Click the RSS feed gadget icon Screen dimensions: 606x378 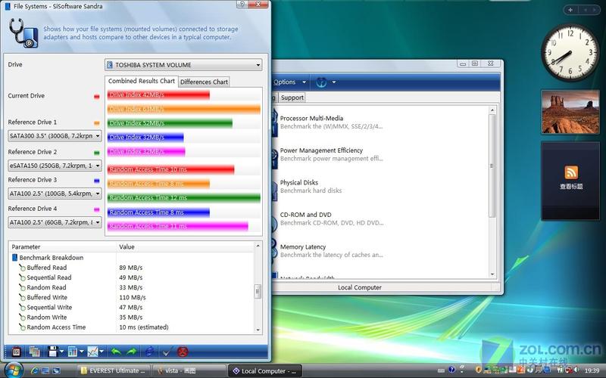[571, 172]
